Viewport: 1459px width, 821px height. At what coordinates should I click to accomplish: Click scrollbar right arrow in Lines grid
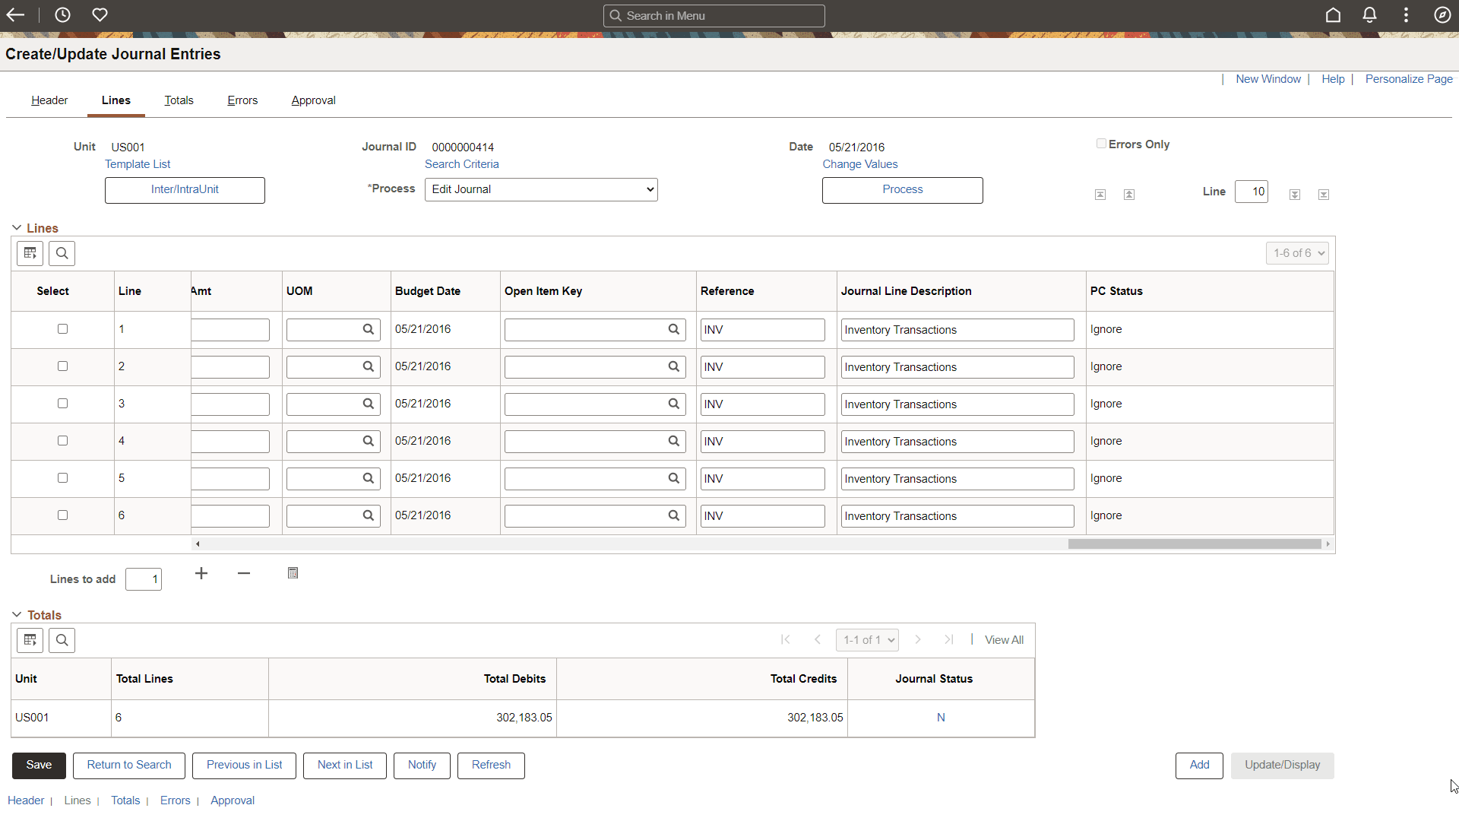click(x=1328, y=544)
